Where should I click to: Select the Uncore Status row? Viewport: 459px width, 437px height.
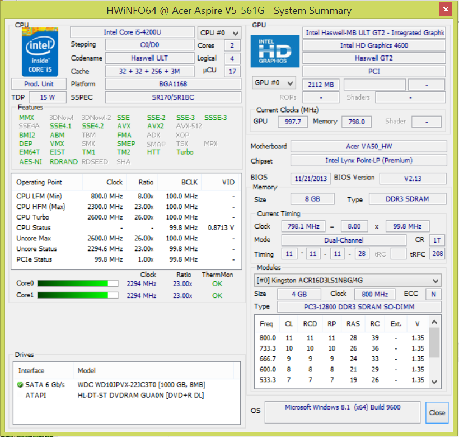pyautogui.click(x=126, y=249)
